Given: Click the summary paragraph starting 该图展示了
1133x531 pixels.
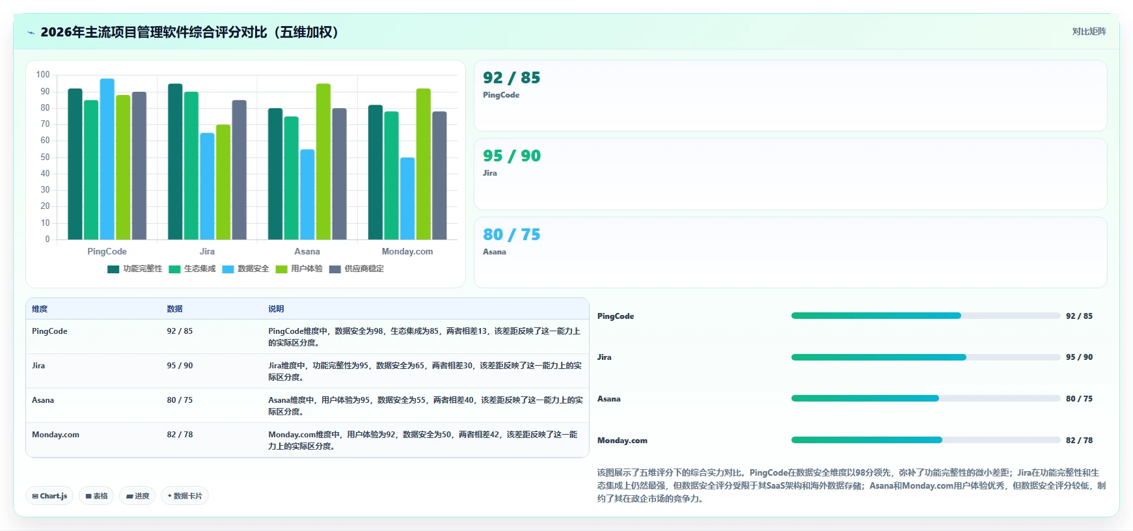Looking at the screenshot, I should point(851,485).
